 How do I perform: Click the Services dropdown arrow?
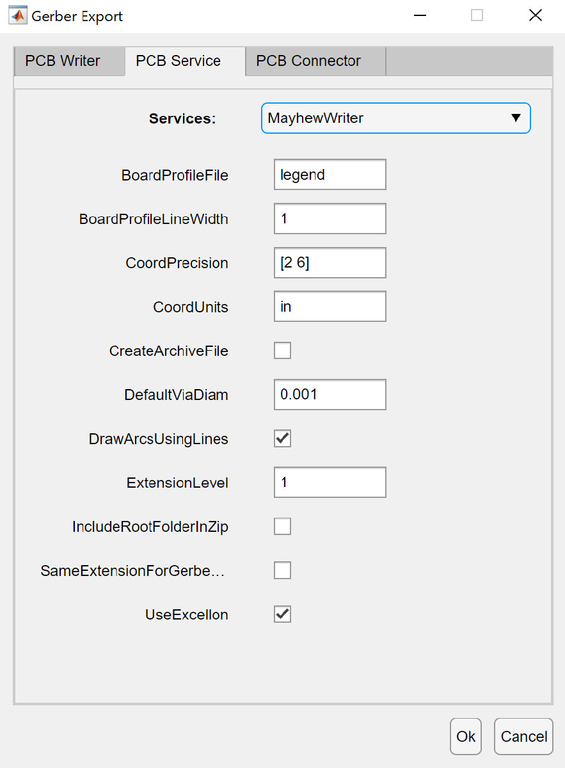pyautogui.click(x=516, y=118)
